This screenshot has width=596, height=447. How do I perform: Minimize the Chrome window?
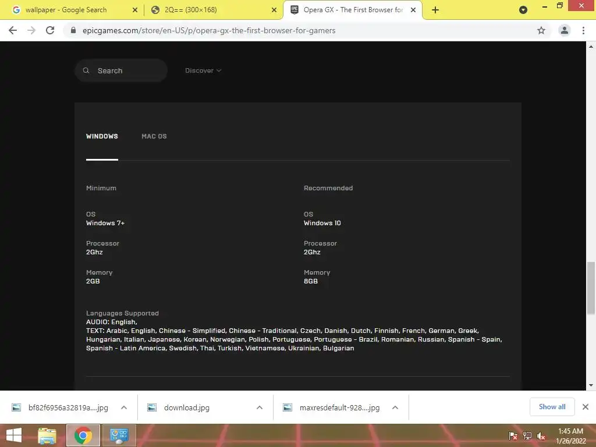(545, 6)
